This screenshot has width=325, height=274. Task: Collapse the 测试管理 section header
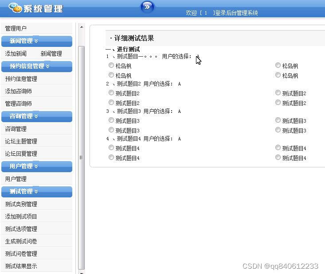pyautogui.click(x=37, y=192)
